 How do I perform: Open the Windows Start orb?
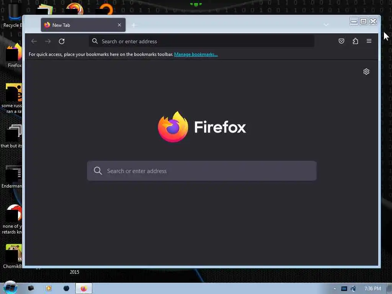(x=10, y=287)
